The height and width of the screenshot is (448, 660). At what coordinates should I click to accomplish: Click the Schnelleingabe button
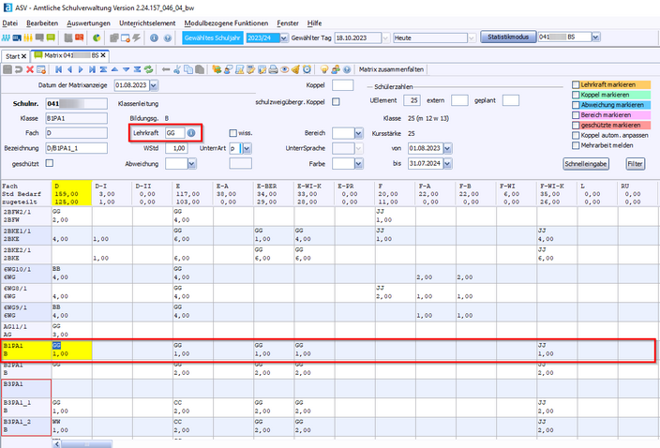pyautogui.click(x=586, y=164)
